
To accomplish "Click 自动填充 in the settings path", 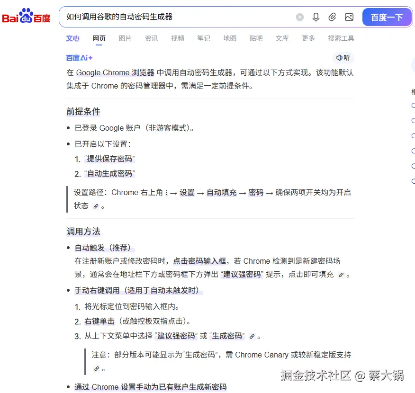I will 222,192.
